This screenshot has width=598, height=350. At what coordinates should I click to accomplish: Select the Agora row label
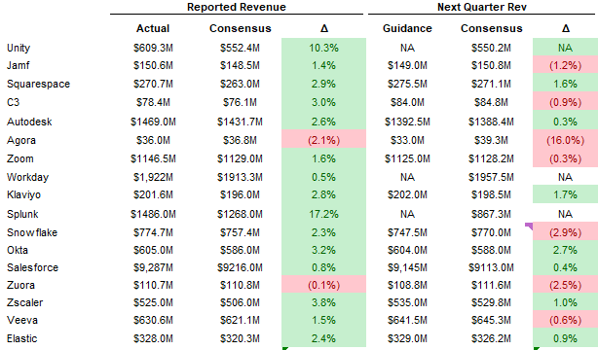tap(21, 141)
